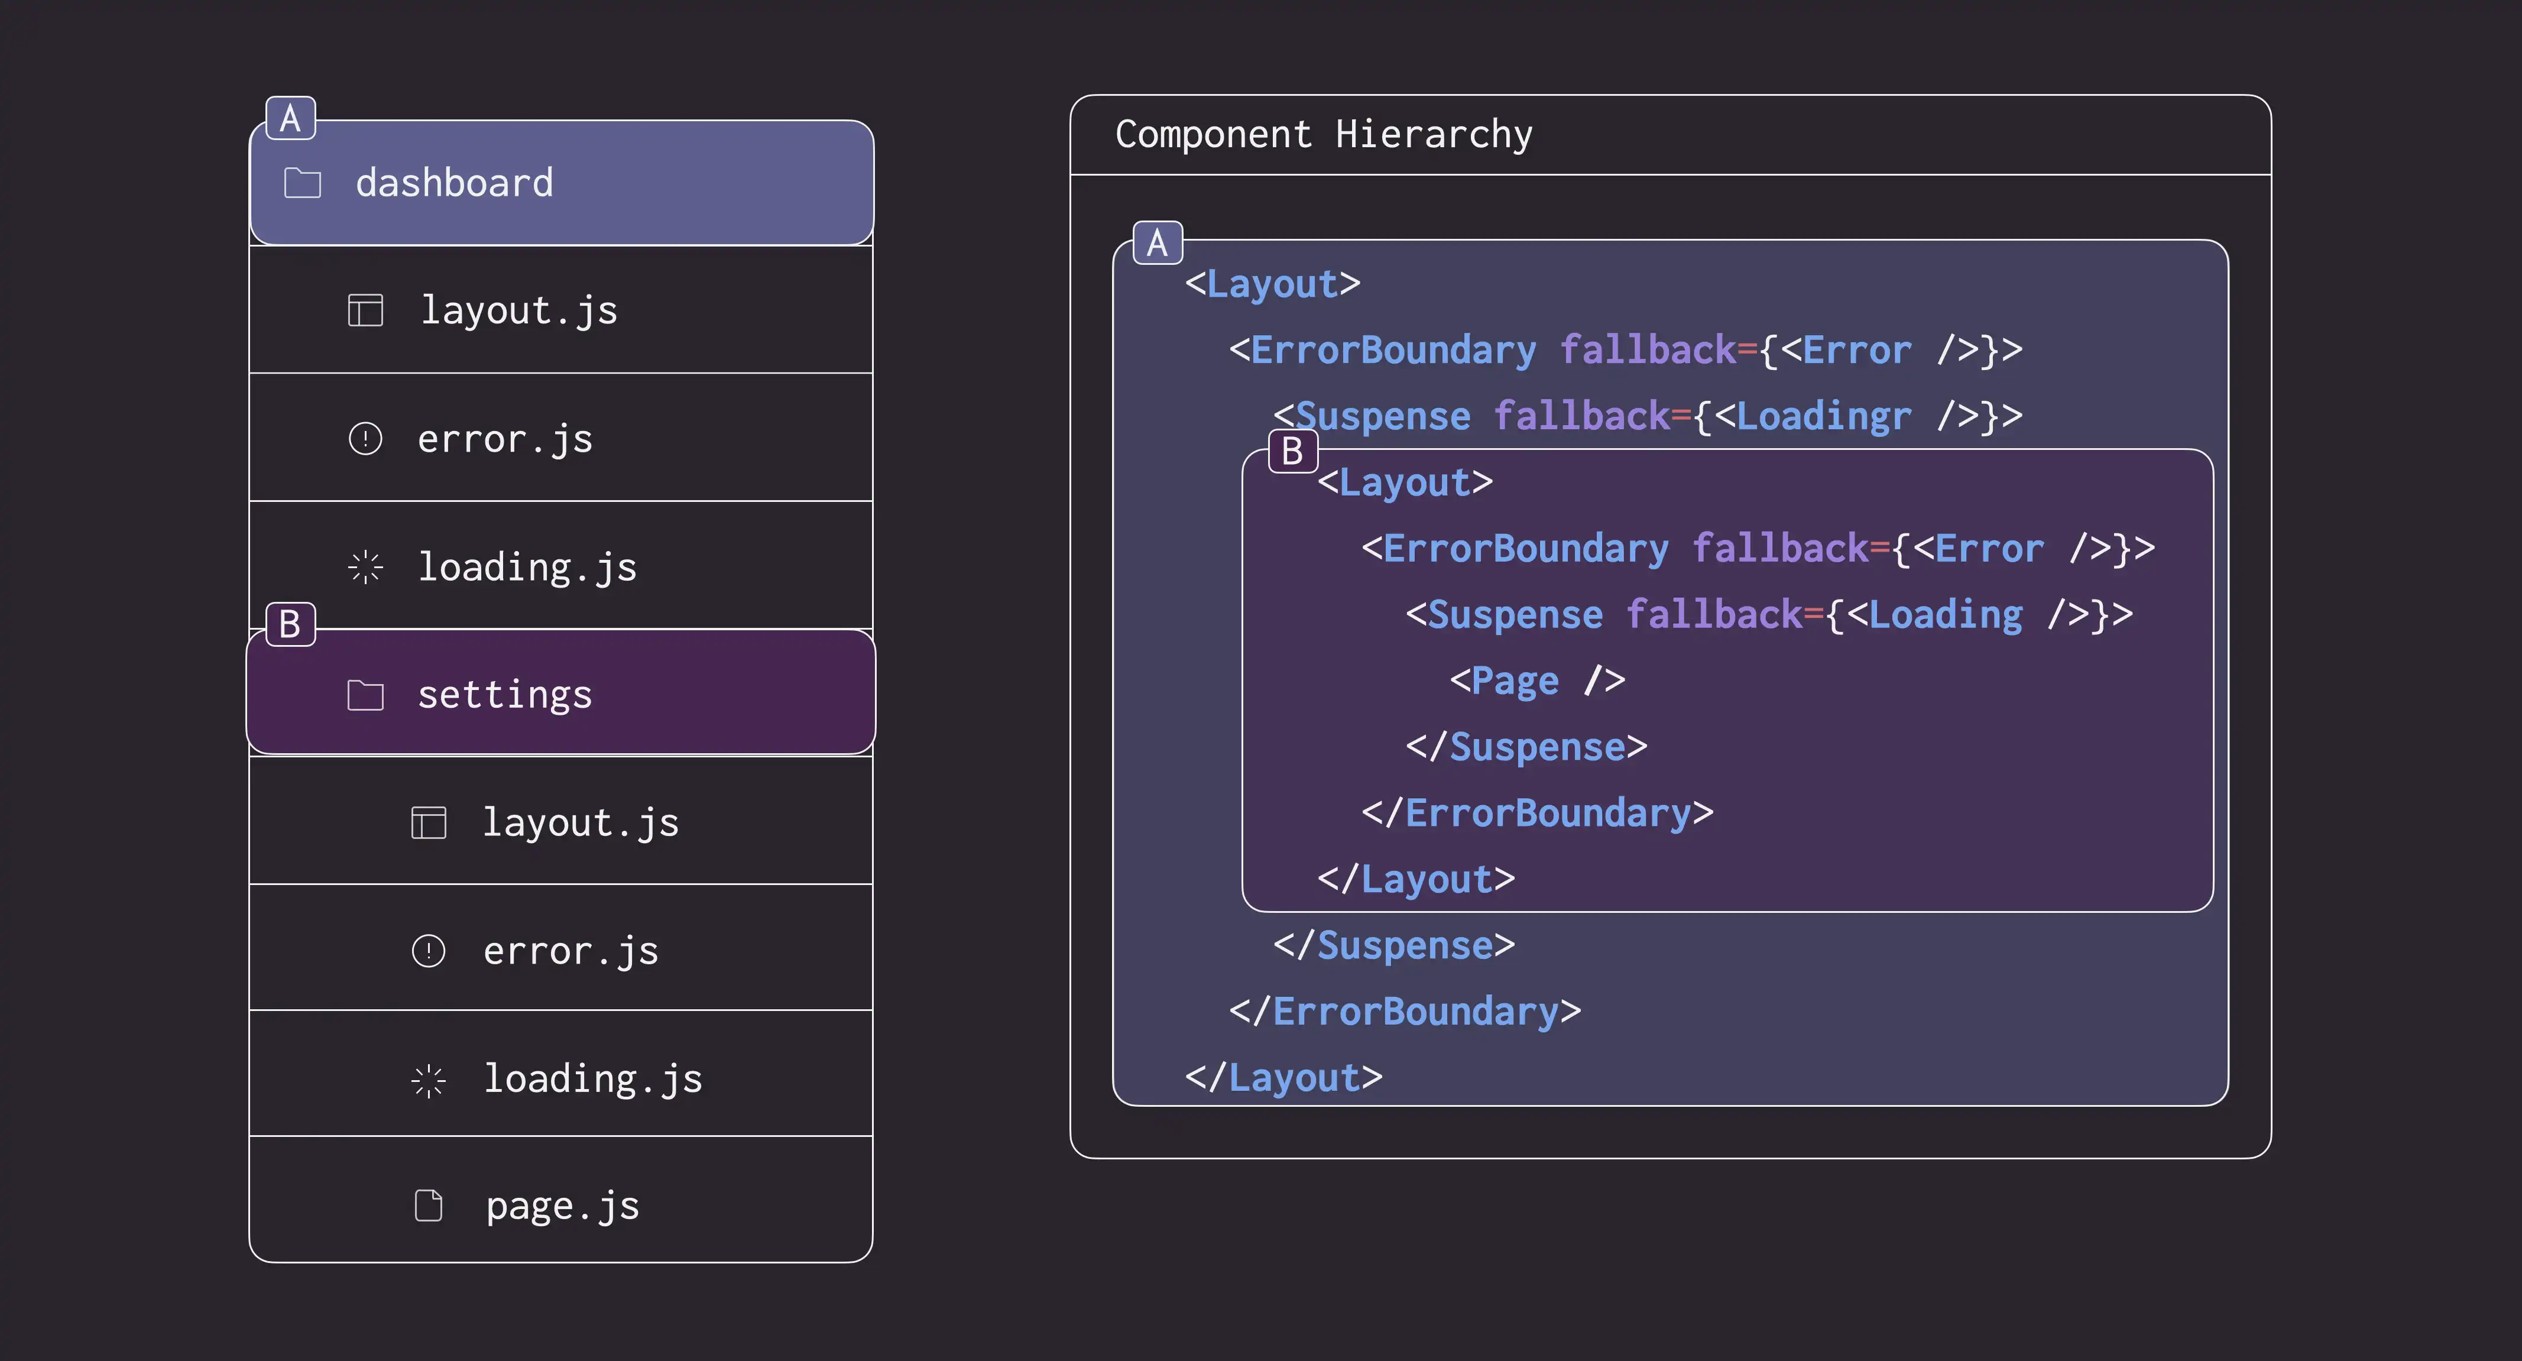
Task: Click the folder icon beside dashboard
Action: 302,183
